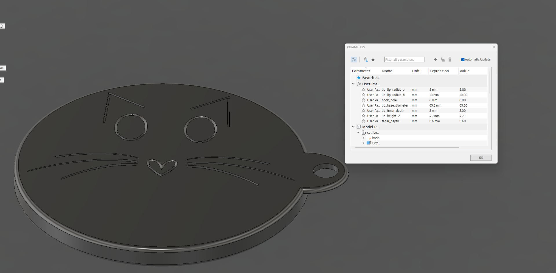
Task: Expand the Extr... feature node
Action: tap(363, 143)
